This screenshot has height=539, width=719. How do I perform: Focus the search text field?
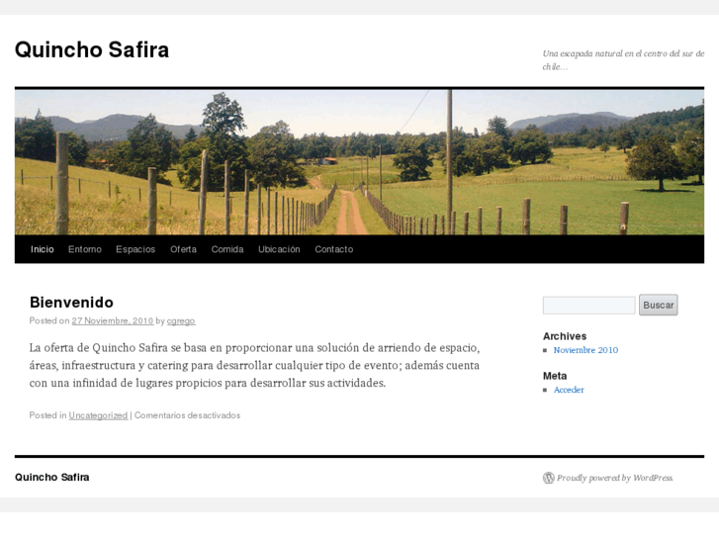click(x=588, y=305)
